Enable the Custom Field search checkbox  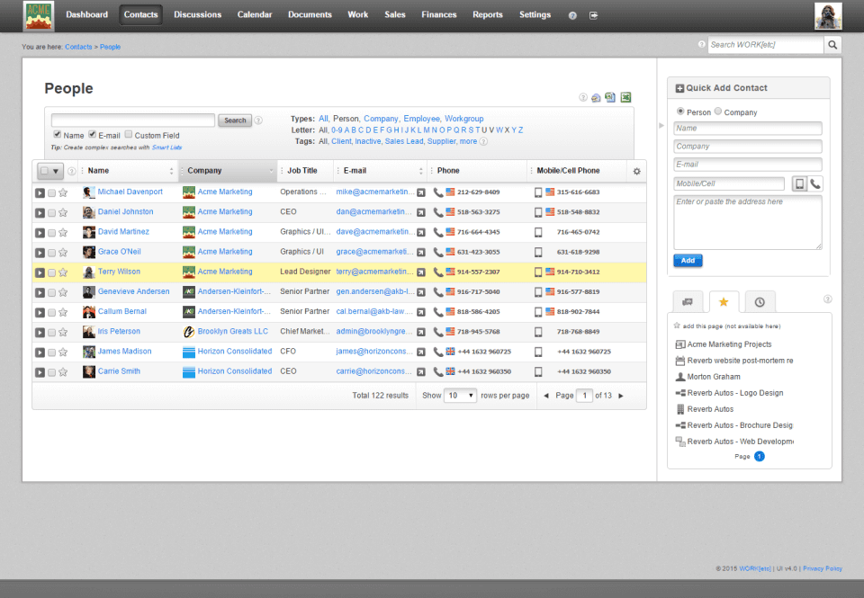(128, 135)
